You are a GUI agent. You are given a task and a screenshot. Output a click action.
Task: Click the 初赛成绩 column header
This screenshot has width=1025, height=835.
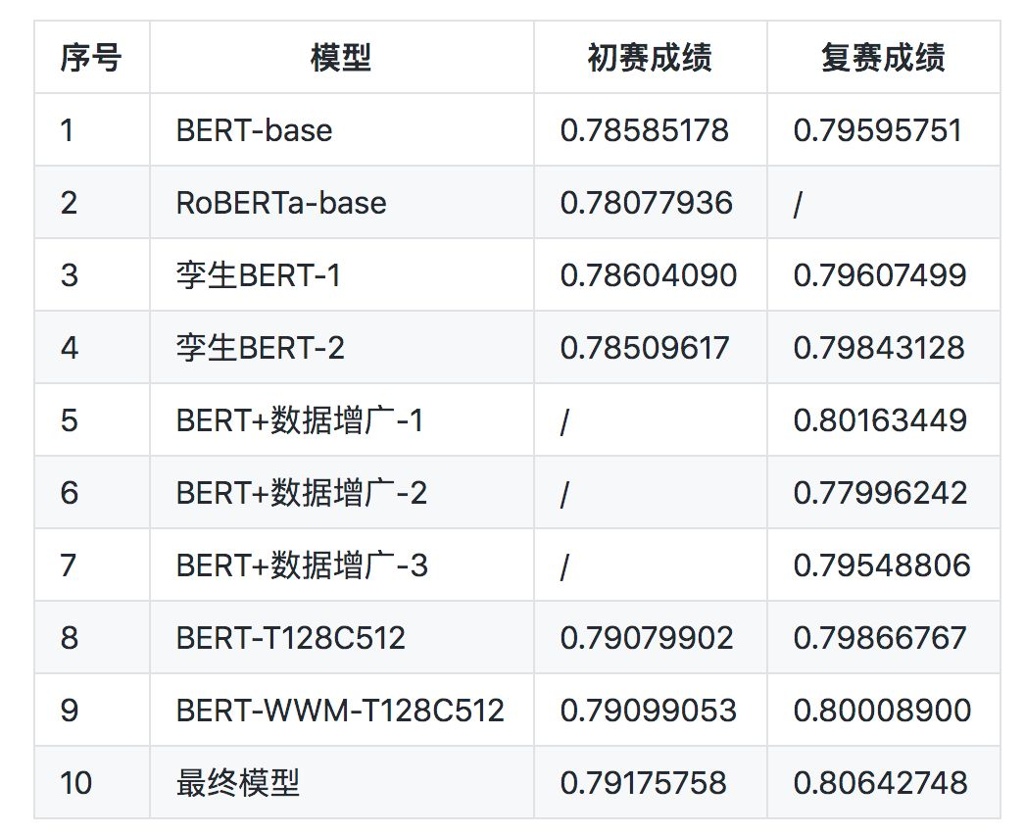point(650,58)
